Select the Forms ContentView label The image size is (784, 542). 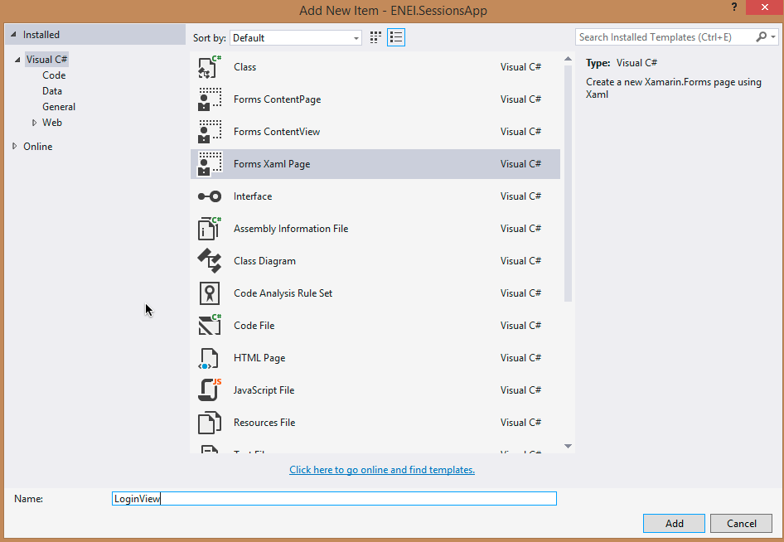tap(277, 132)
